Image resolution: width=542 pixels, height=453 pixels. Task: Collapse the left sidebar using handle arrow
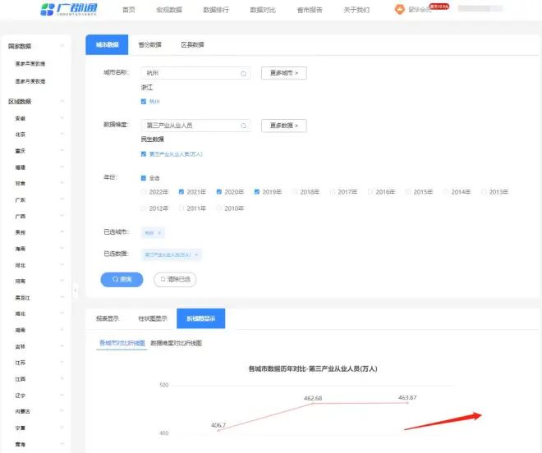click(x=75, y=289)
